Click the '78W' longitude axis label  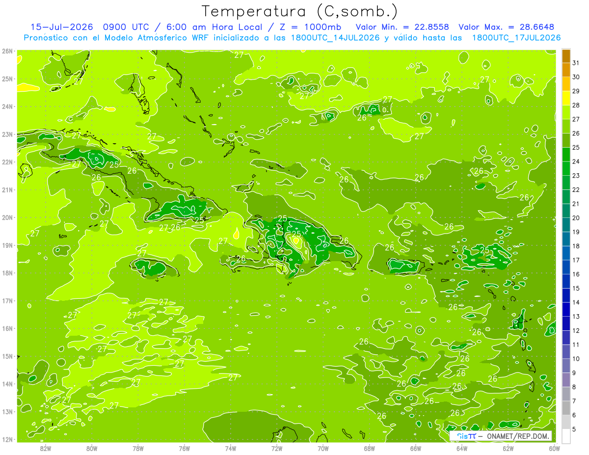click(x=138, y=448)
